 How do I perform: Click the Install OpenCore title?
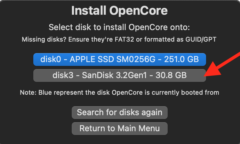tap(119, 11)
